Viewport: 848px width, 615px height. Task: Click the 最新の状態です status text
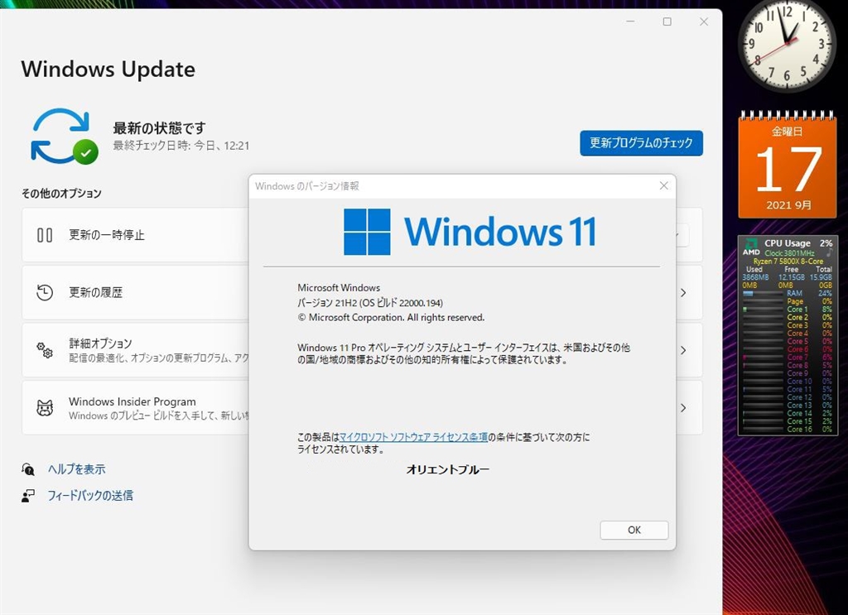(159, 128)
